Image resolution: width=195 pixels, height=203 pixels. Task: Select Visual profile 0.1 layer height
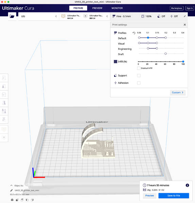point(148,43)
